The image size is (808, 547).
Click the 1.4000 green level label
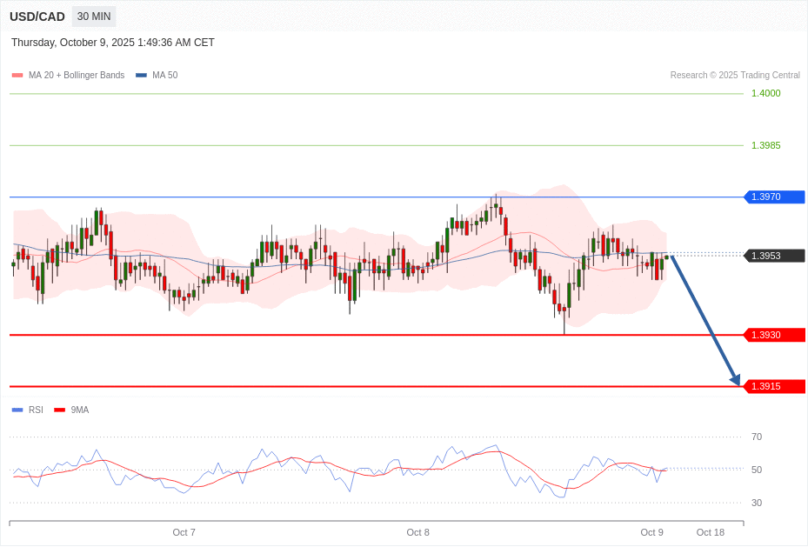[x=765, y=93]
